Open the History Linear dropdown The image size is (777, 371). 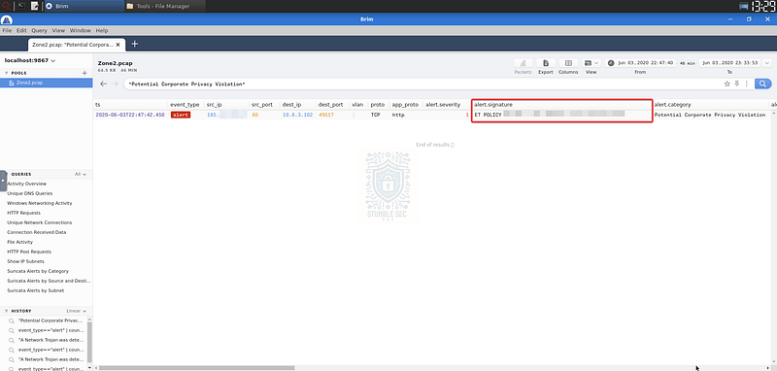77,311
